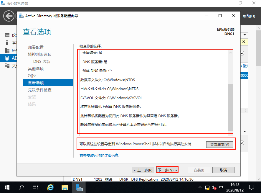Click 日志文件文件夹 C:\Windows\NTDS line
Image resolution: width=261 pixels, height=193 pixels.
[109, 89]
